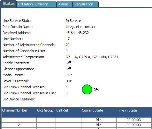Click the Media Stream label
The width and height of the screenshot is (152, 129).
pos(14,75)
